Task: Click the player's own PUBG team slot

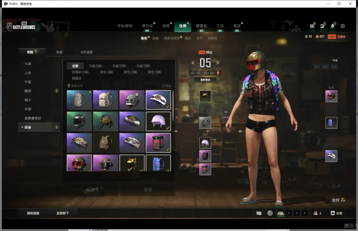Action: [281, 213]
